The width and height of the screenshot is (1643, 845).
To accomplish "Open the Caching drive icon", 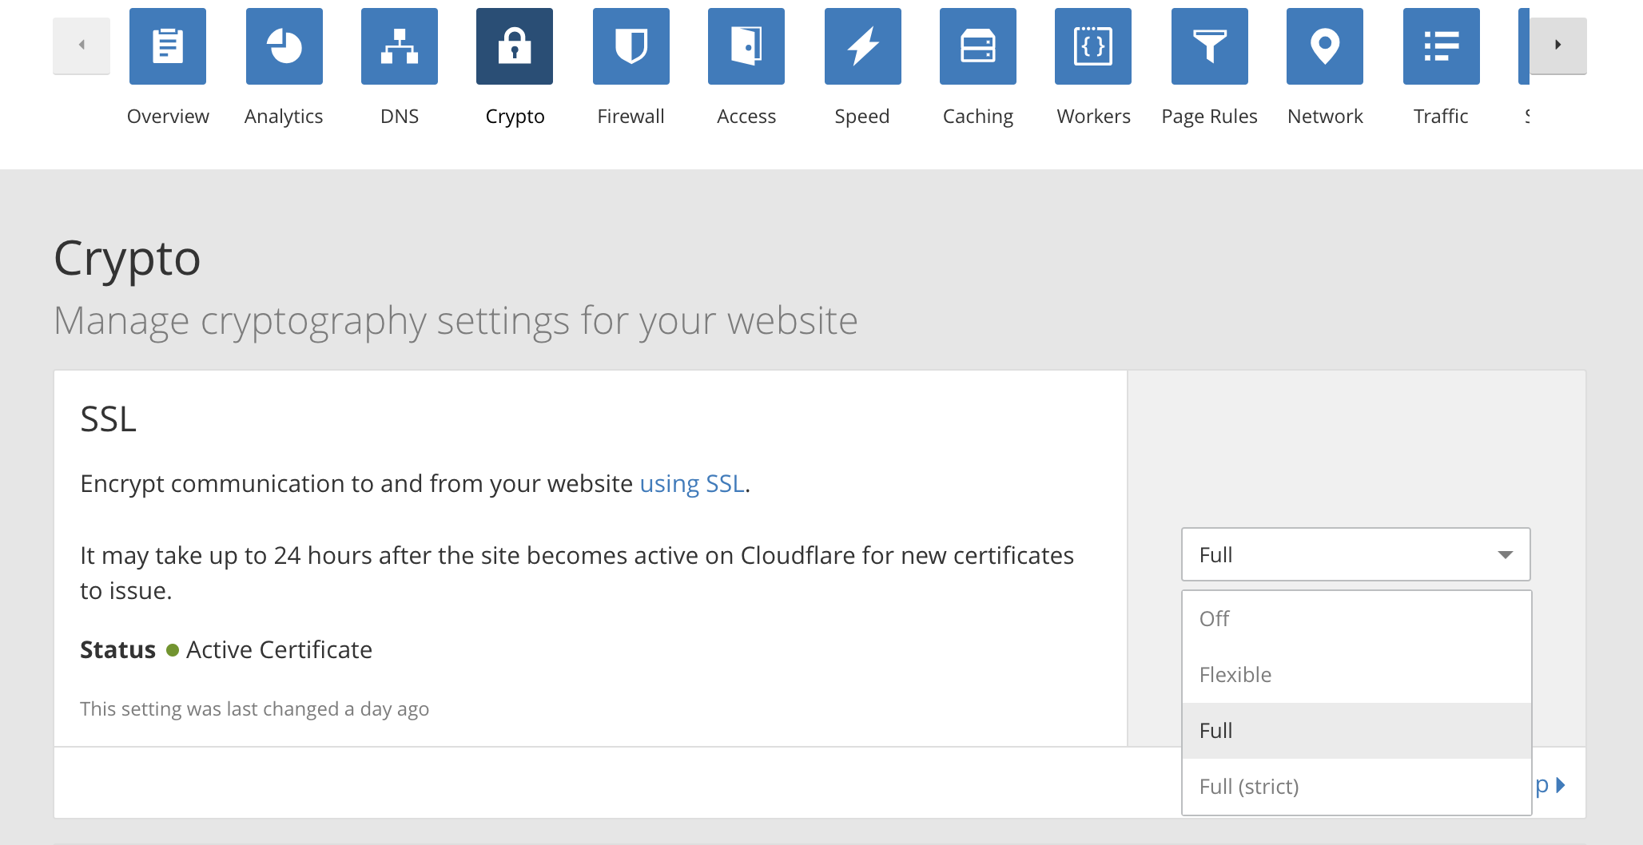I will tap(978, 46).
